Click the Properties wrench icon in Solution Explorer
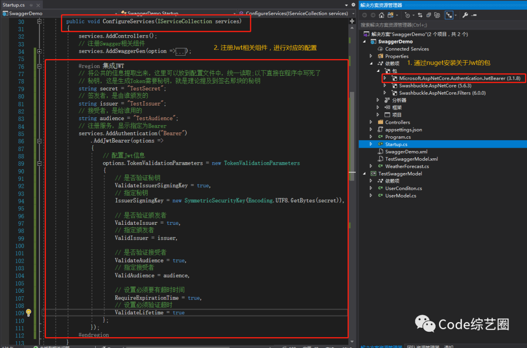The height and width of the screenshot is (348, 527). [x=465, y=15]
